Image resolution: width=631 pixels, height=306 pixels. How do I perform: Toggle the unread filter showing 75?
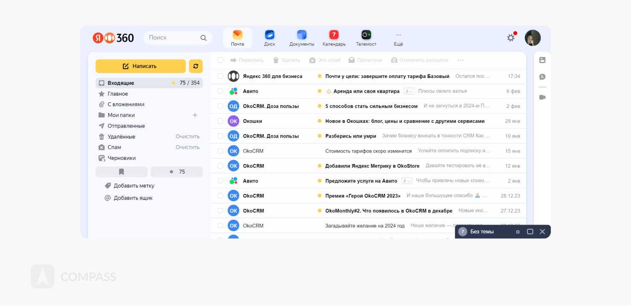coord(177,172)
